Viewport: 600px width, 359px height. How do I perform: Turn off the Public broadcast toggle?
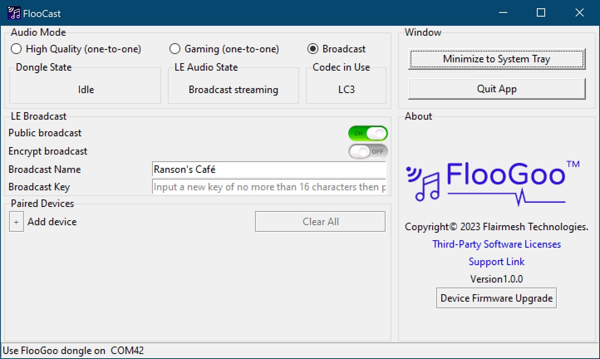click(368, 133)
